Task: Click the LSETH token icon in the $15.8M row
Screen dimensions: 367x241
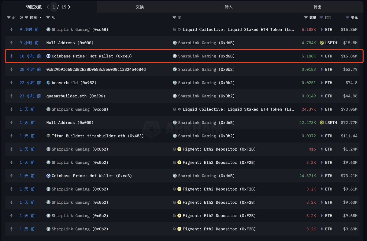Action: (x=322, y=43)
